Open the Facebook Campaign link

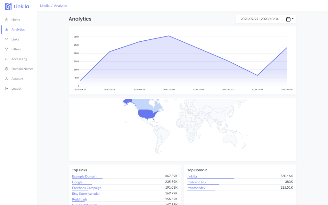[x=86, y=188]
